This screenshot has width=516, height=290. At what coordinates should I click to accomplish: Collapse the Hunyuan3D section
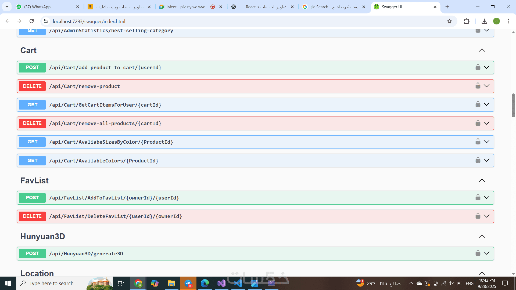click(x=482, y=236)
